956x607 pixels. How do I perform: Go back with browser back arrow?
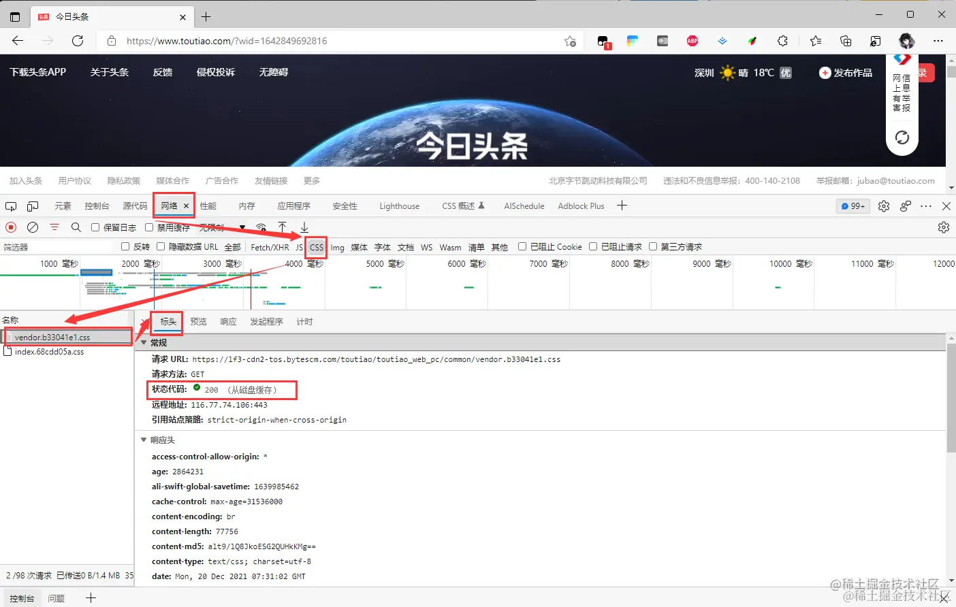(18, 41)
